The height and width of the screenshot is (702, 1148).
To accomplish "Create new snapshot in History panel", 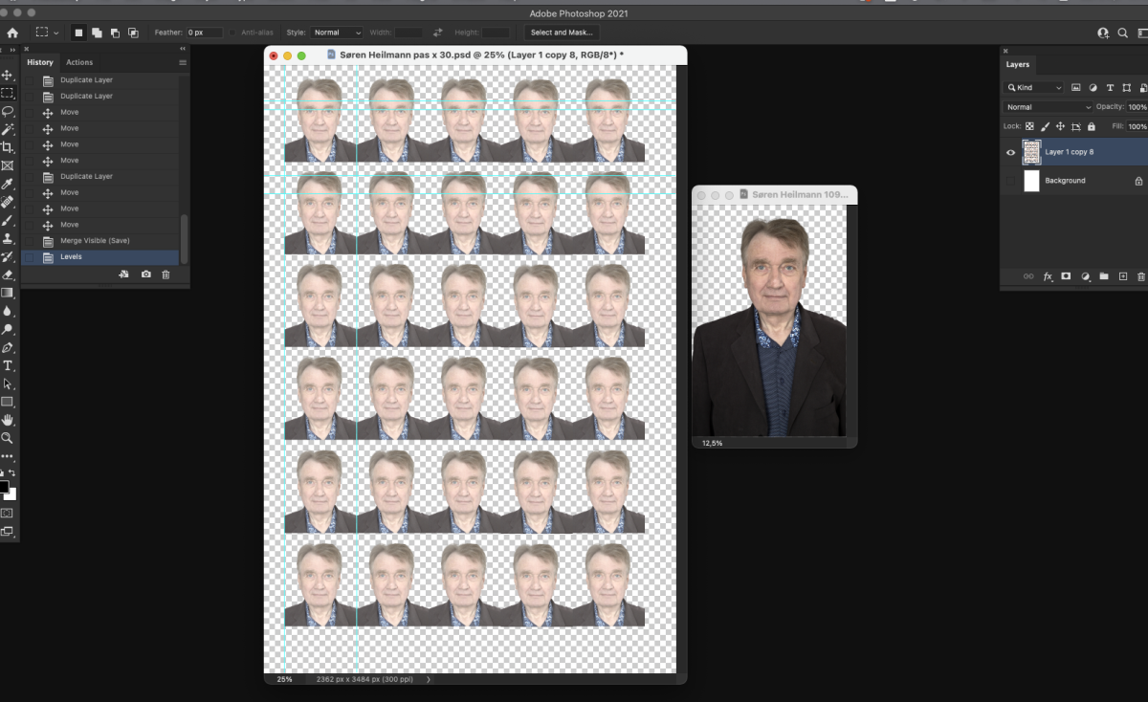I will click(x=145, y=274).
